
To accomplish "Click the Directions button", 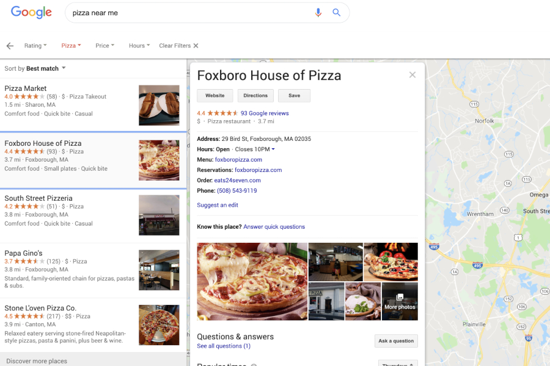I will click(255, 96).
